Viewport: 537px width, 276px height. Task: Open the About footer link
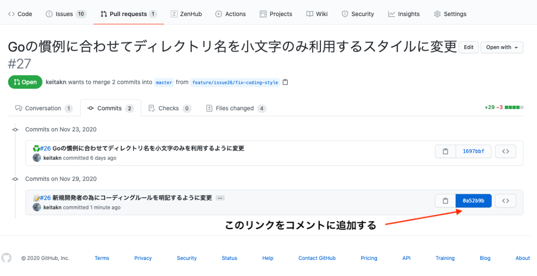[523, 258]
